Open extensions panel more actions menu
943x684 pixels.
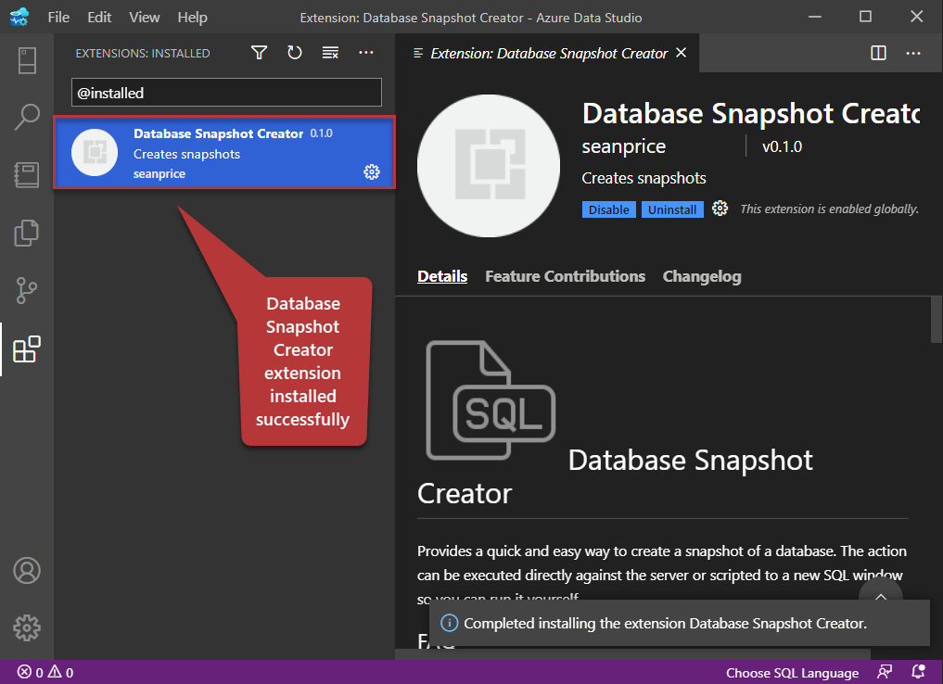(x=366, y=53)
